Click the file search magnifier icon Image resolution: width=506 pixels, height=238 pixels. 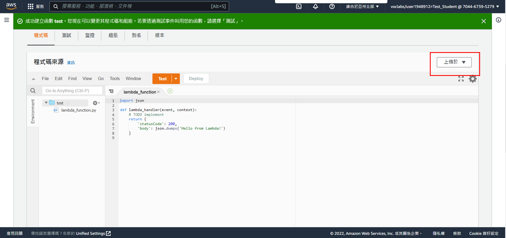tap(33, 91)
